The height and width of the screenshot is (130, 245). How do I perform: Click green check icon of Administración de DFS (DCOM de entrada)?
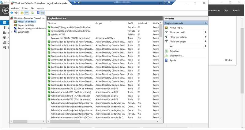[49, 88]
